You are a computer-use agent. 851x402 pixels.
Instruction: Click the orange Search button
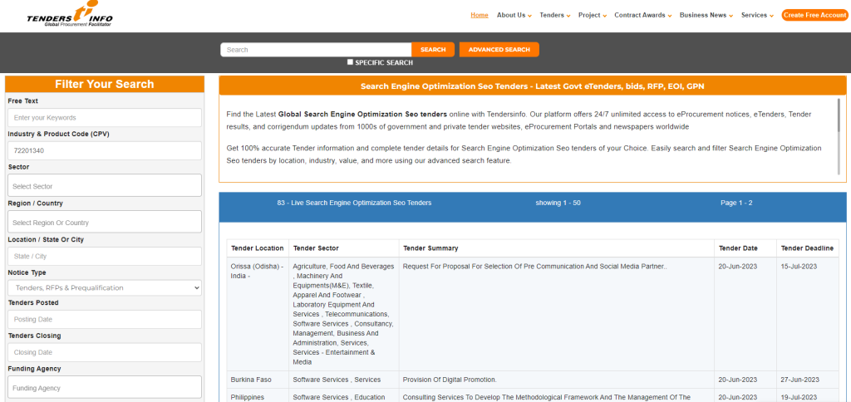[x=433, y=50]
